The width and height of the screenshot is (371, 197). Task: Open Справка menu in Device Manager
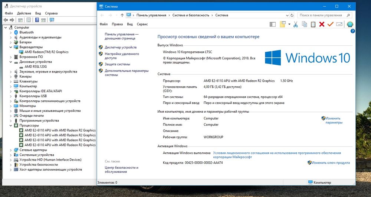tap(51, 13)
